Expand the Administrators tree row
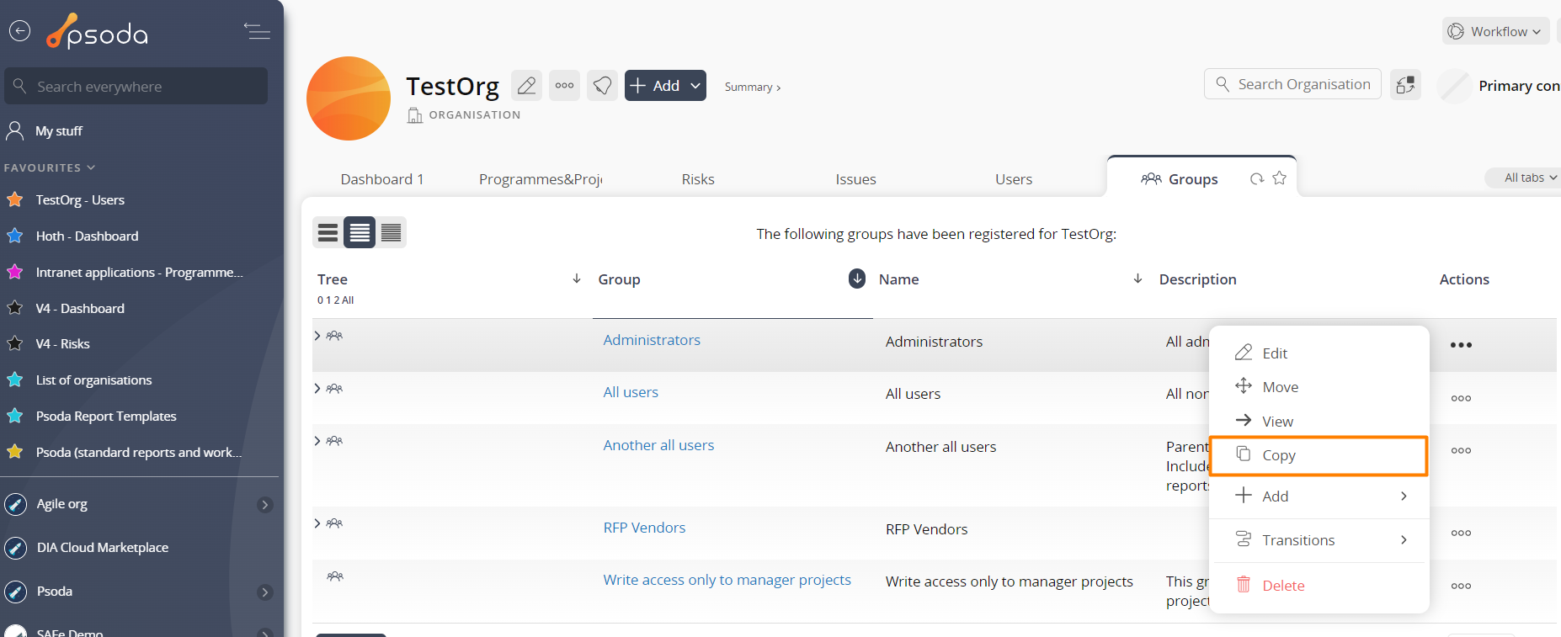1561x637 pixels. pyautogui.click(x=317, y=336)
